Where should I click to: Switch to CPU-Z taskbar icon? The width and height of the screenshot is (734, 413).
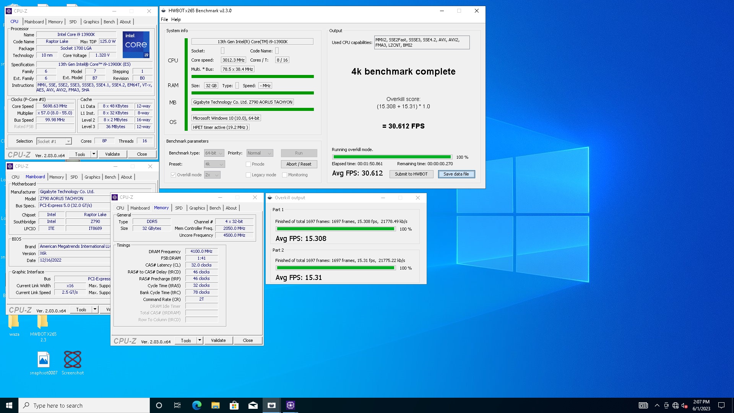(x=291, y=405)
